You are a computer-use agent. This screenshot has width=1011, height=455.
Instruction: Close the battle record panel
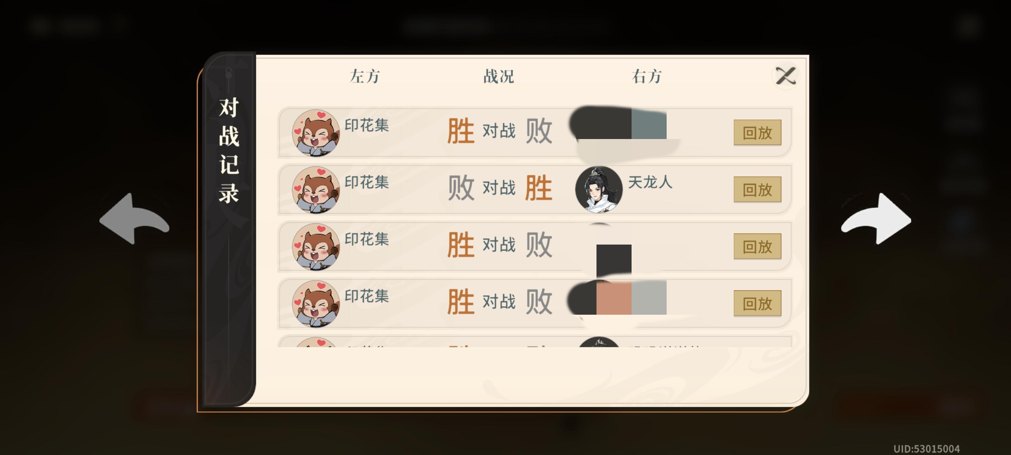tap(786, 76)
